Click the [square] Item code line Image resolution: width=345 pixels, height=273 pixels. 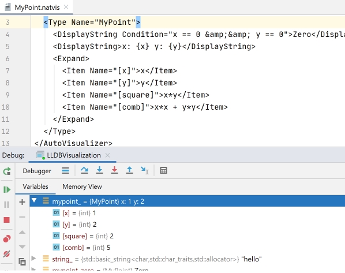click(136, 95)
